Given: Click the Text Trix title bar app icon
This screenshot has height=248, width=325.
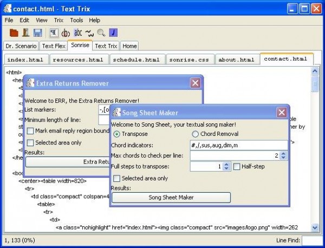Looking at the screenshot, I should coord(8,9).
